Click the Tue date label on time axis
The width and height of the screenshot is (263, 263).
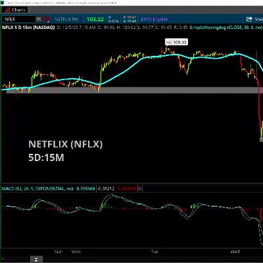click(x=155, y=252)
